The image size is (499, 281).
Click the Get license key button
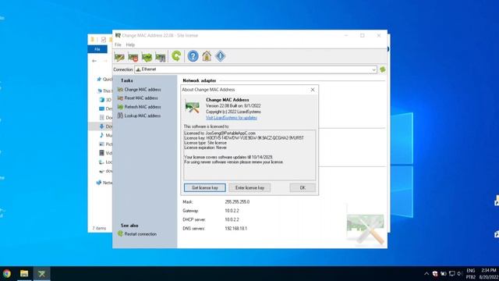205,187
